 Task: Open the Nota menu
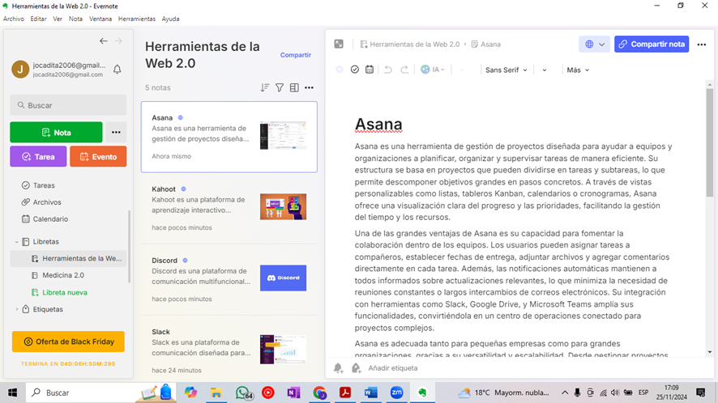pyautogui.click(x=75, y=19)
